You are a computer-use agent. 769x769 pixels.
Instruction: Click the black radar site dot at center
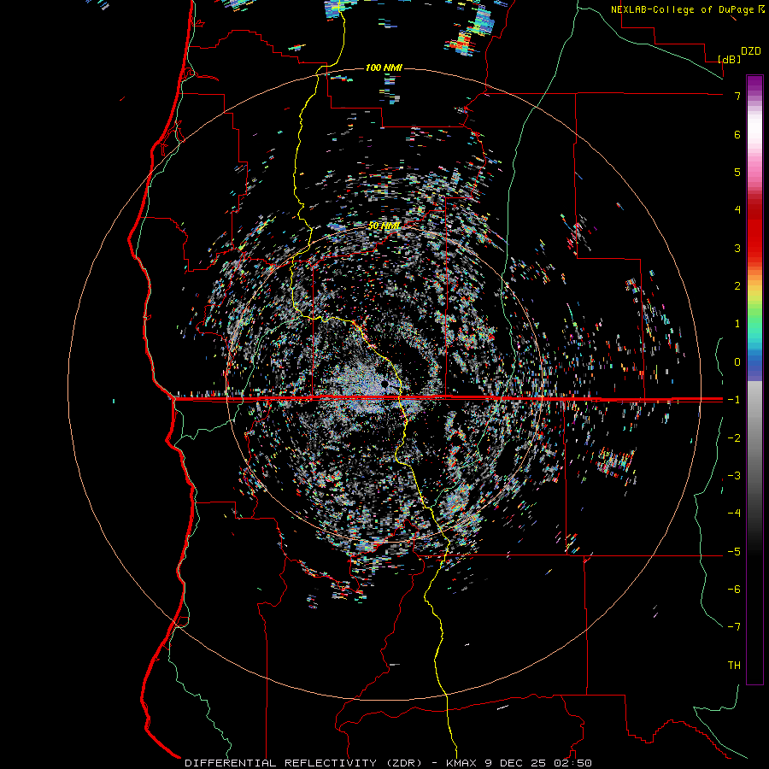click(385, 384)
